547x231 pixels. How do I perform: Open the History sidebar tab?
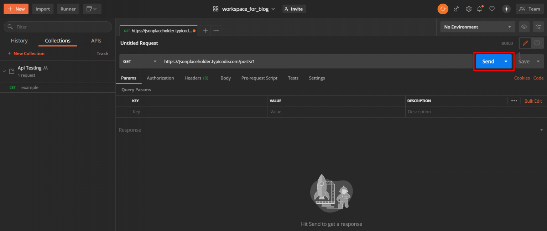point(19,41)
